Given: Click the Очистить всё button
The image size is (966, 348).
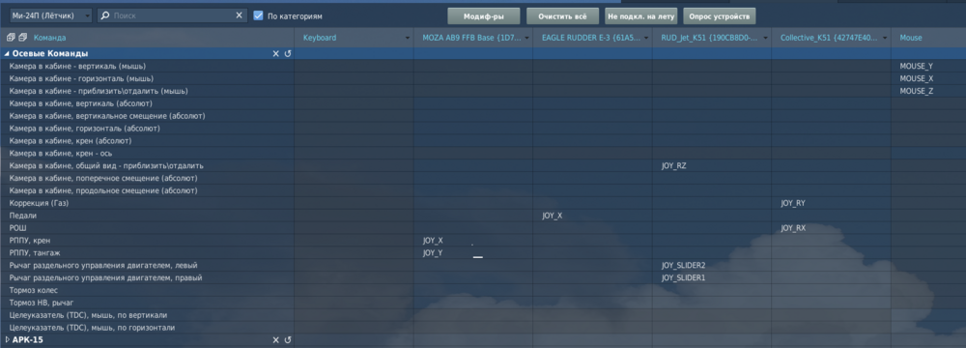Looking at the screenshot, I should 562,16.
